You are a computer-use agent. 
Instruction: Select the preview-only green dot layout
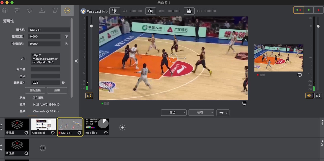(x=309, y=10)
